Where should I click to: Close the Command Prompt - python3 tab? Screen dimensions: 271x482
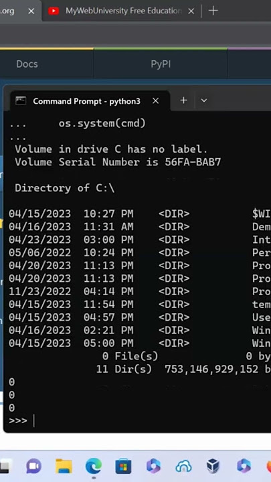156,100
